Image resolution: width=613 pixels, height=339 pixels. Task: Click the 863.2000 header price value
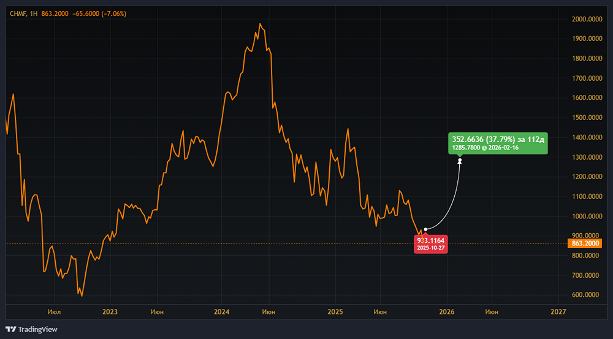(x=55, y=13)
